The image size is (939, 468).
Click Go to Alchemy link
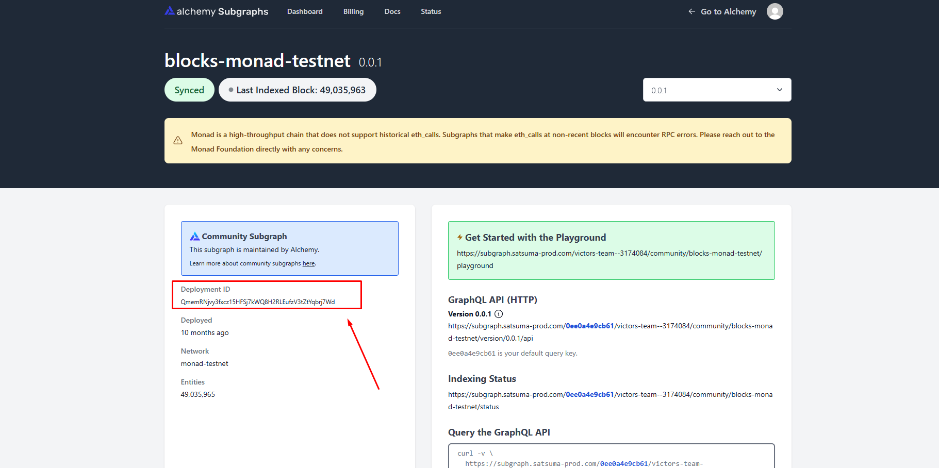click(722, 11)
